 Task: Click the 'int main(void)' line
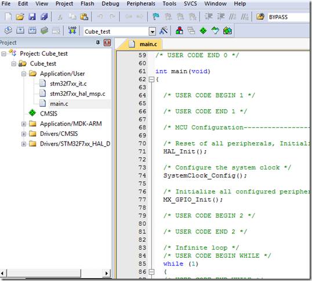click(183, 71)
